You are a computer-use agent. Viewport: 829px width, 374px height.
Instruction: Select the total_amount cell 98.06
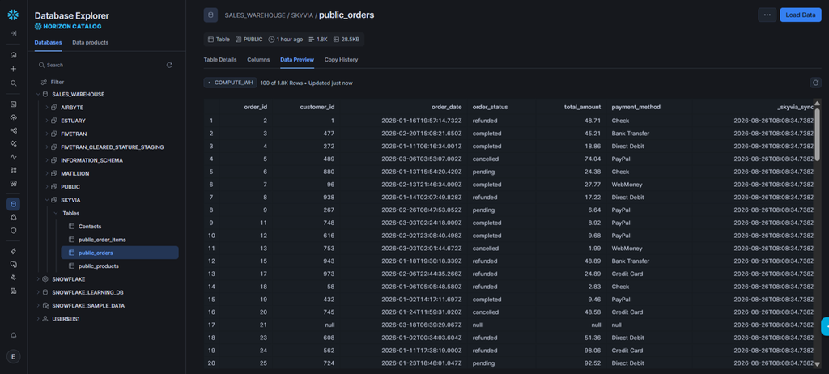592,351
